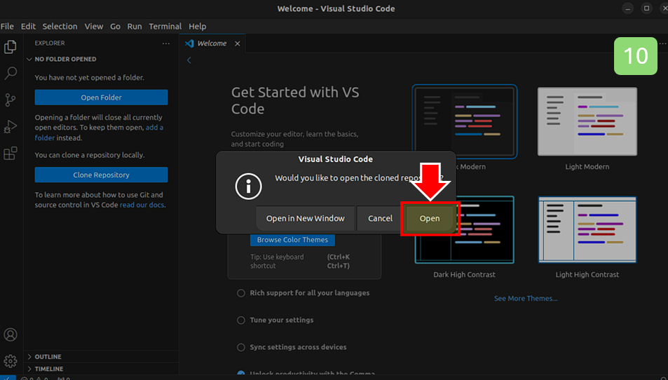Open the Run and Debug icon
The width and height of the screenshot is (668, 380).
(11, 126)
